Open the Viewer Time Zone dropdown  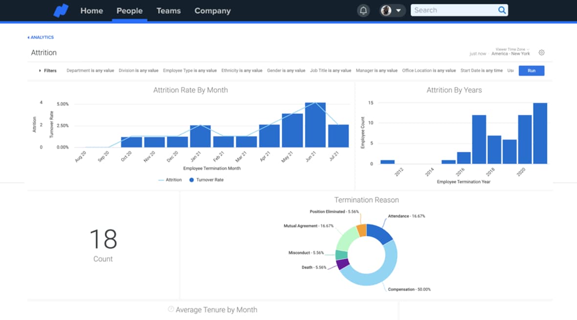click(x=512, y=51)
